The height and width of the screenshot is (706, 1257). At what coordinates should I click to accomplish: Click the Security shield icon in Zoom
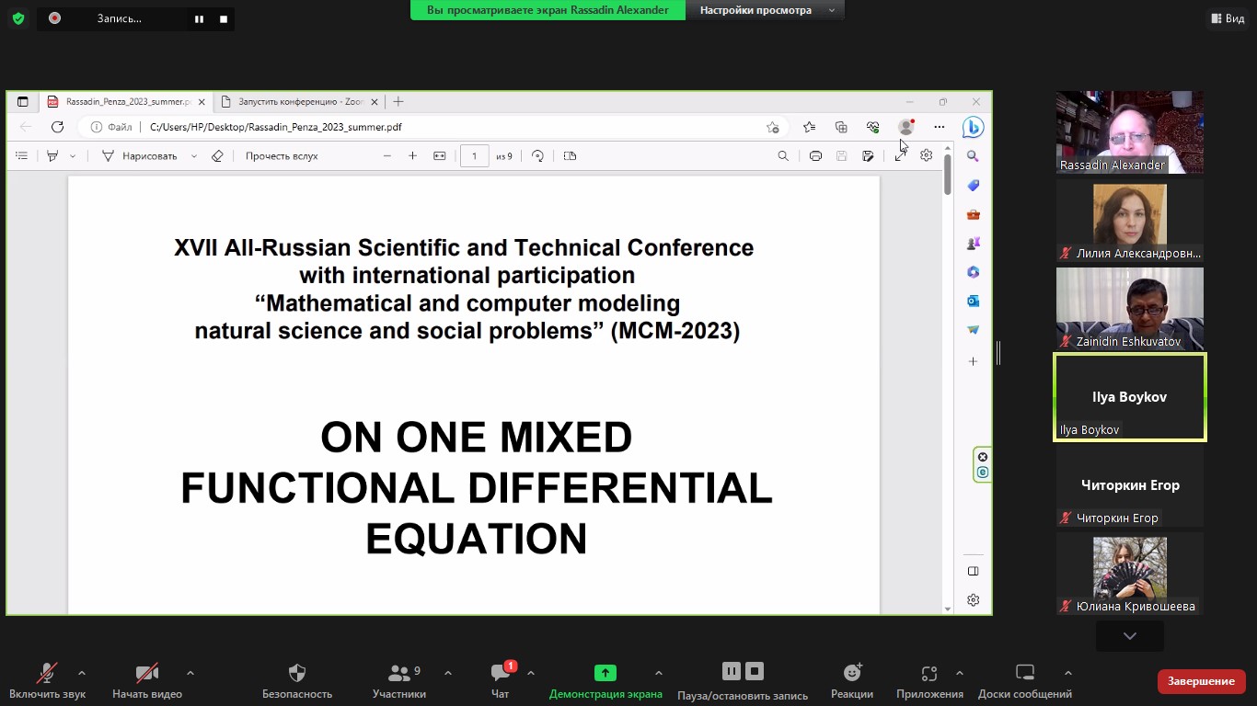pyautogui.click(x=296, y=674)
